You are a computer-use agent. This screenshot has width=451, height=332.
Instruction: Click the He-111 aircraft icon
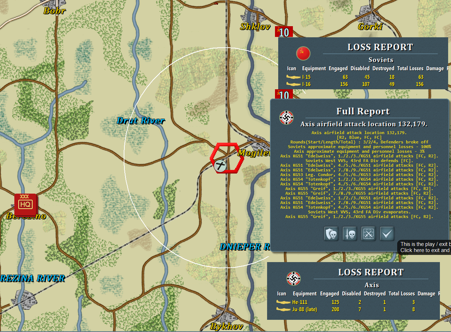tap(283, 302)
